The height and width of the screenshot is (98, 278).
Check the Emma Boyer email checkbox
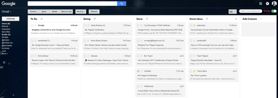coord(32,56)
